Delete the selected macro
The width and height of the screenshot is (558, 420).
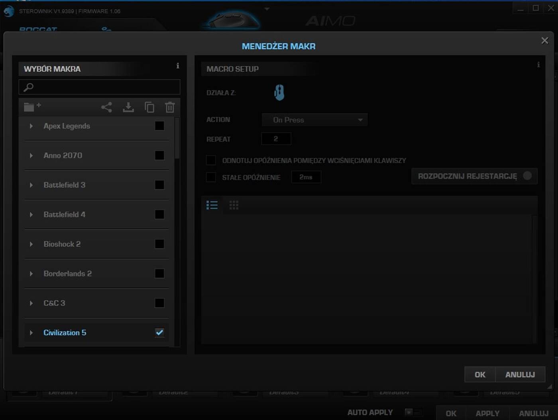(170, 107)
